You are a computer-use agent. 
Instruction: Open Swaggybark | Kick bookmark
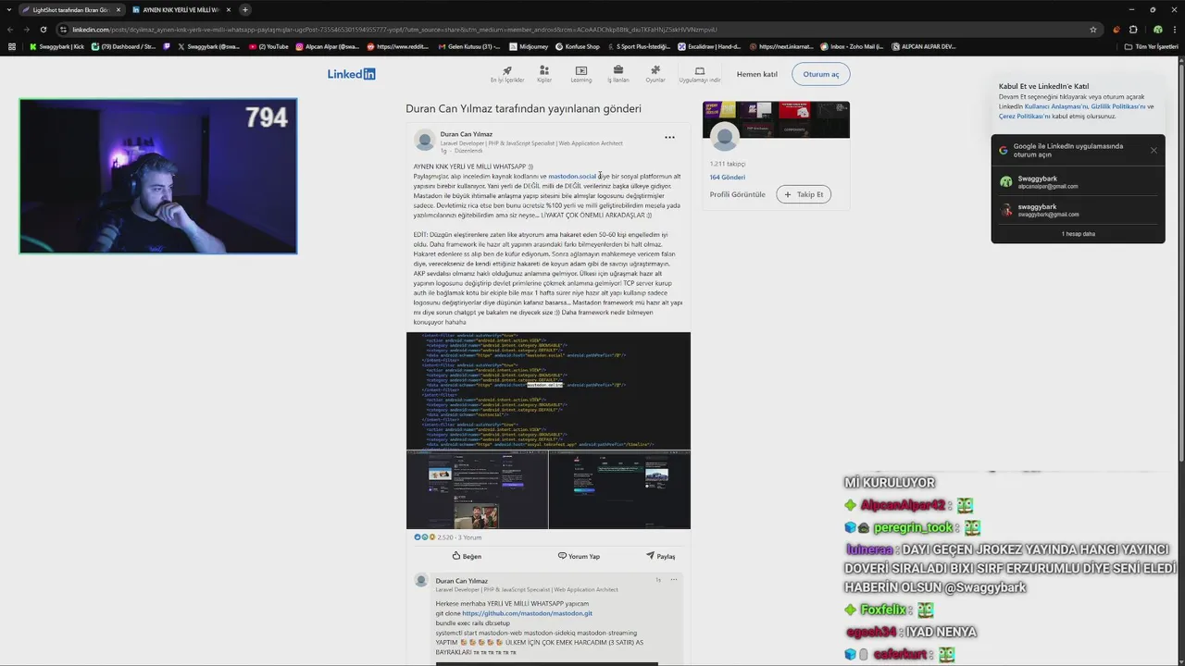point(56,46)
